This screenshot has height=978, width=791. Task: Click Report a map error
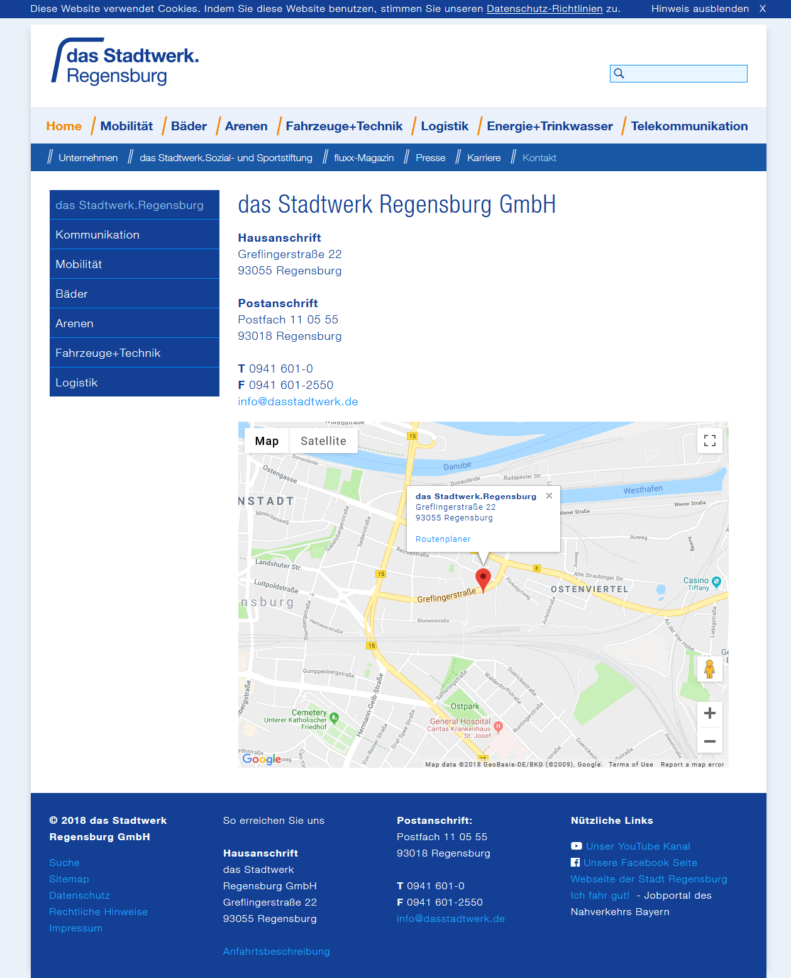pos(692,764)
